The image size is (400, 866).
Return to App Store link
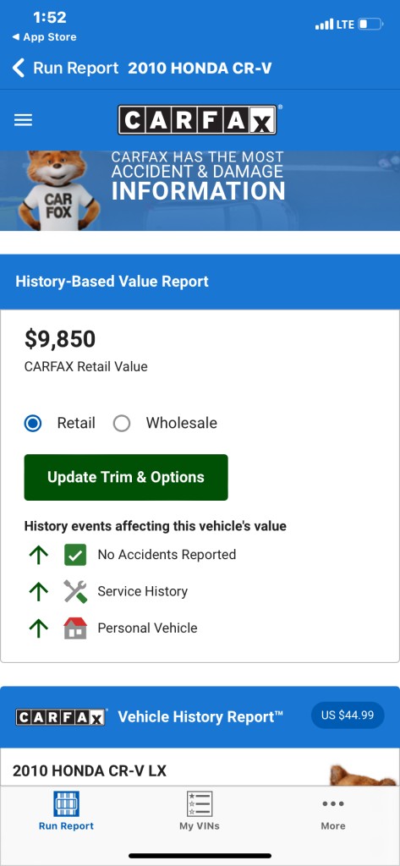coord(44,37)
